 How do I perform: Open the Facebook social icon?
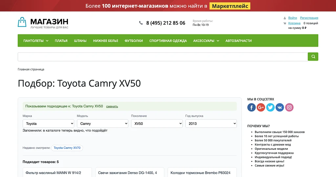click(x=252, y=107)
